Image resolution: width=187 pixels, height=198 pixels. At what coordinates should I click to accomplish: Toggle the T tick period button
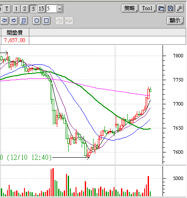click(x=7, y=9)
